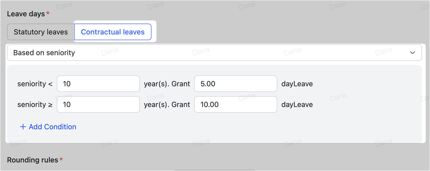Image resolution: width=430 pixels, height=171 pixels.
Task: Click the Add Condition blue link text
Action: (x=52, y=127)
